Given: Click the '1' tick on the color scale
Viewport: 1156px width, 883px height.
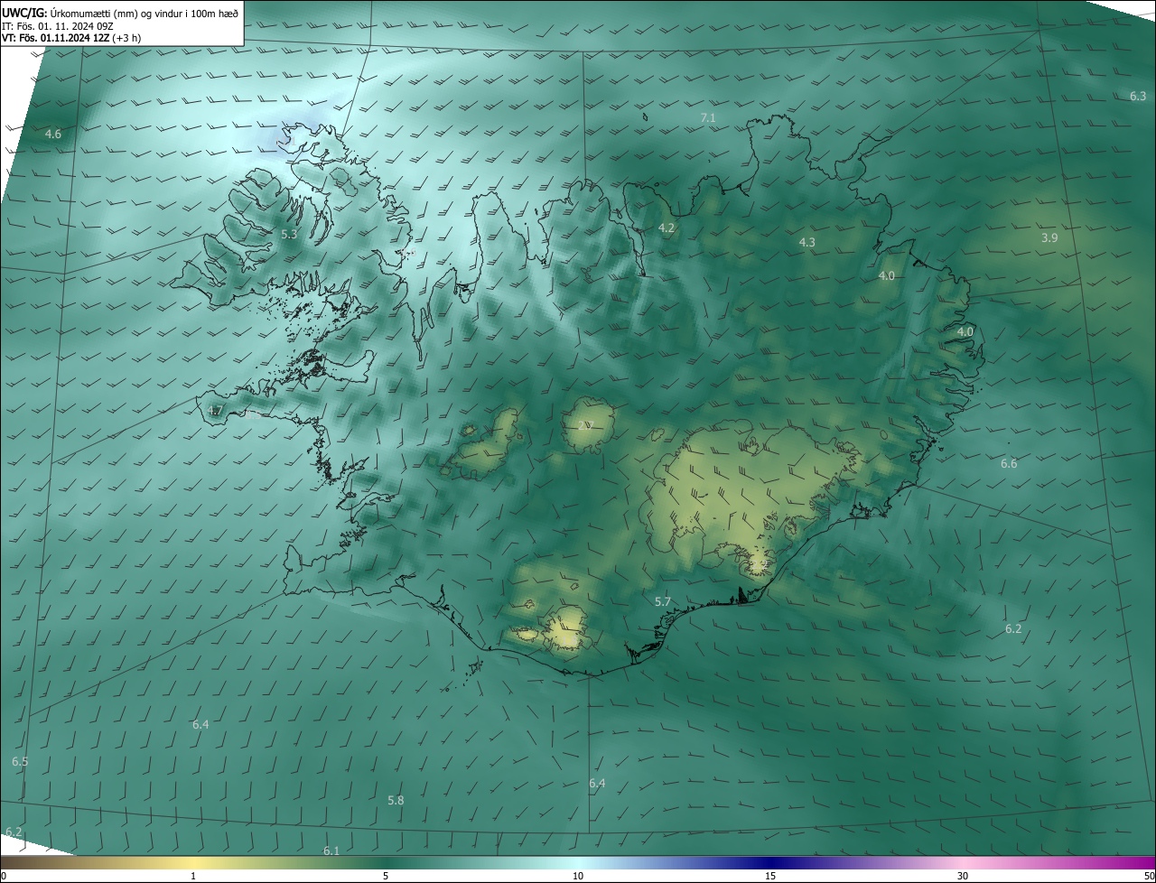Looking at the screenshot, I should pyautogui.click(x=193, y=876).
